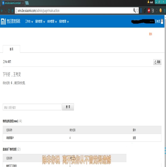Click the root user warning badge
This screenshot has width=166, height=167.
click(150, 2)
